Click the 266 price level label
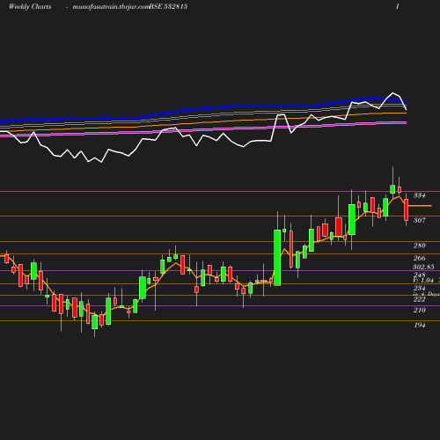The width and height of the screenshot is (440, 440). (420, 258)
